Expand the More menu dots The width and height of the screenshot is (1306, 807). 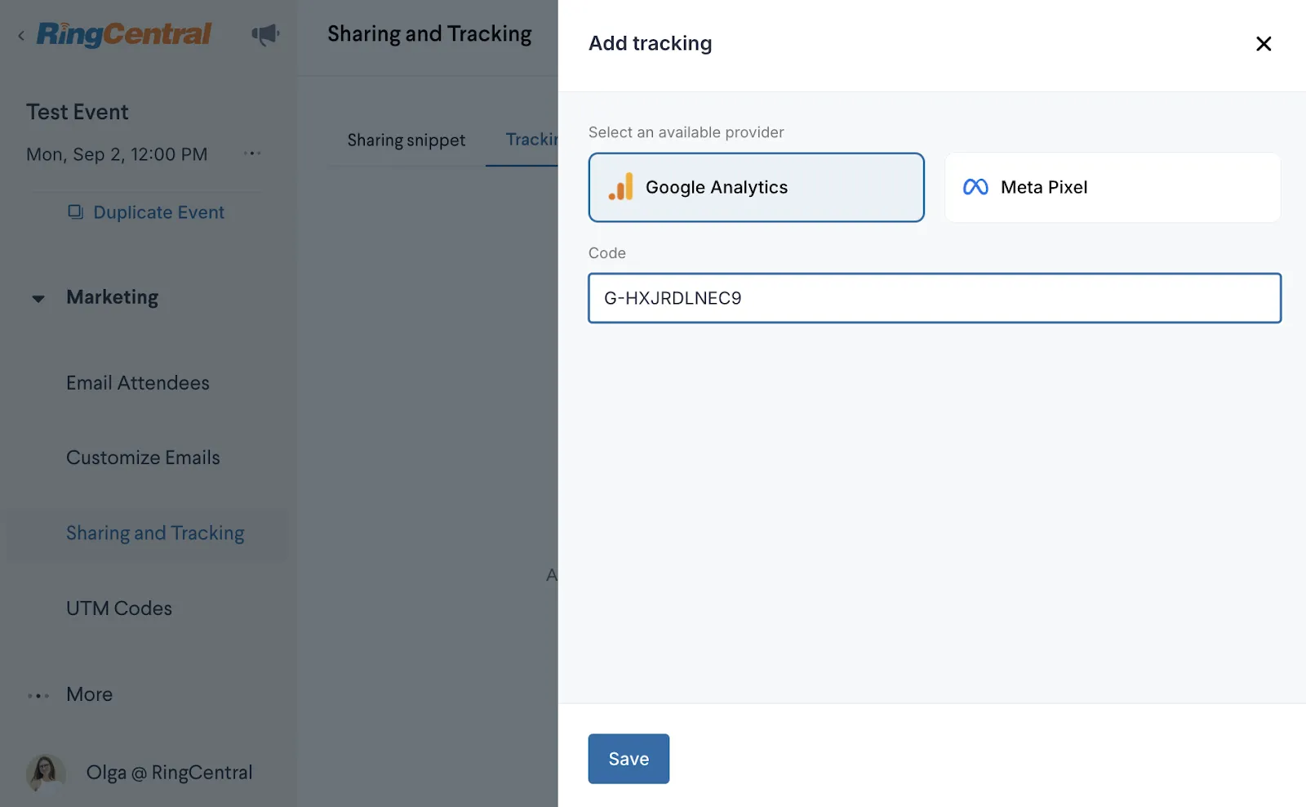tap(38, 696)
